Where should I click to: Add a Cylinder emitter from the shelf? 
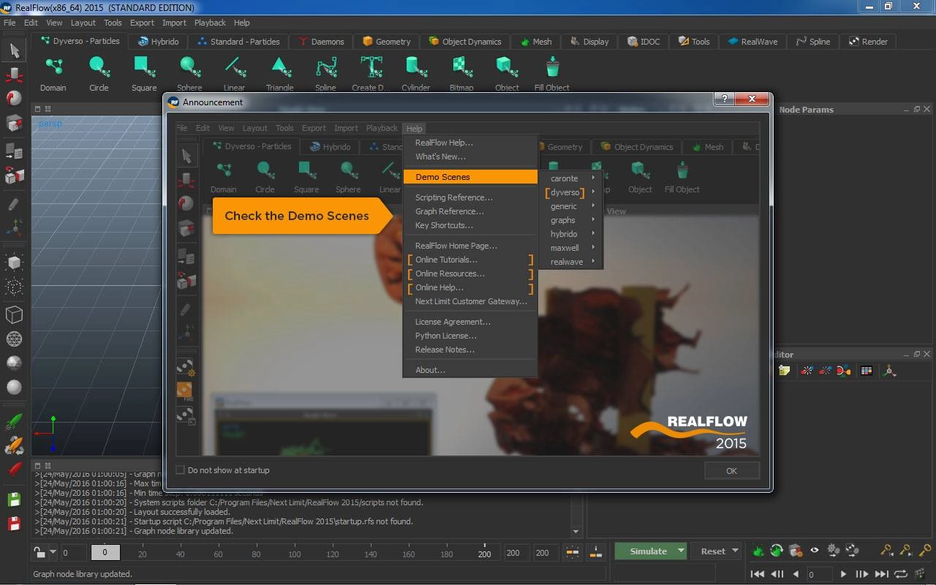point(415,73)
